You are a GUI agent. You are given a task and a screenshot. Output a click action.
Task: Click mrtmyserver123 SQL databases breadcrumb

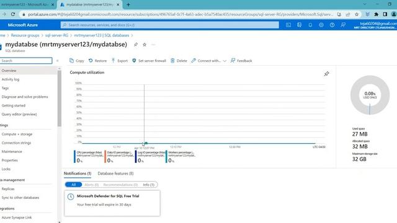click(x=102, y=35)
